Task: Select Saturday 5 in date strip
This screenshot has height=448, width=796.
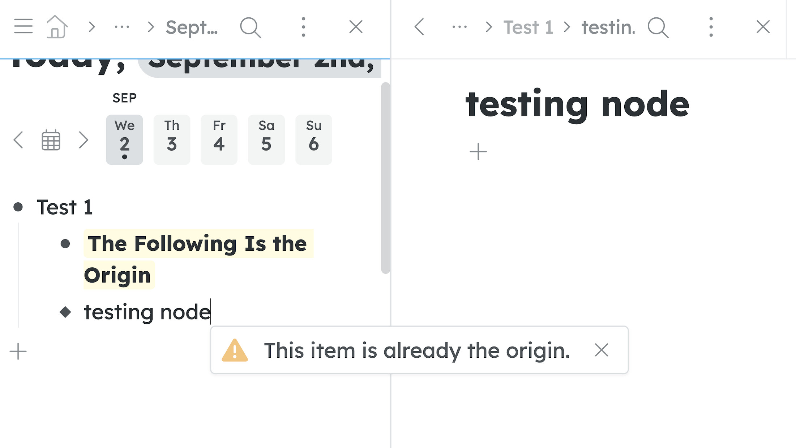Action: tap(266, 140)
